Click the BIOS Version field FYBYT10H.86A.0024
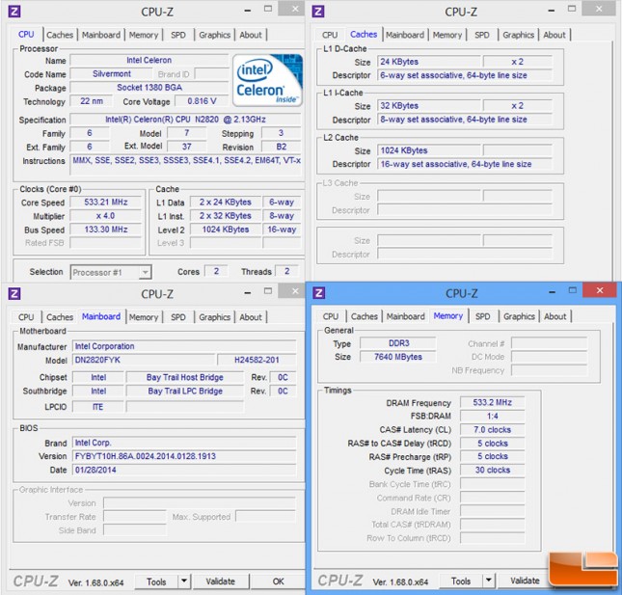The image size is (622, 595). (x=184, y=456)
